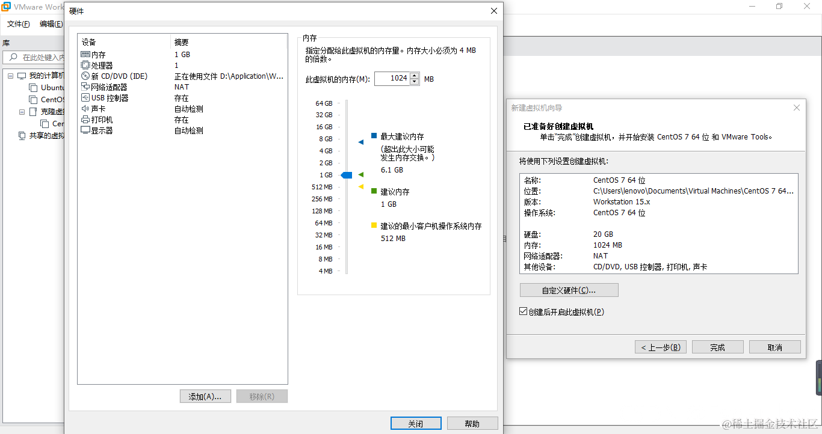822x434 pixels.
Task: Click the 新 CD/DVD (IDE) disc icon
Action: [x=84, y=76]
